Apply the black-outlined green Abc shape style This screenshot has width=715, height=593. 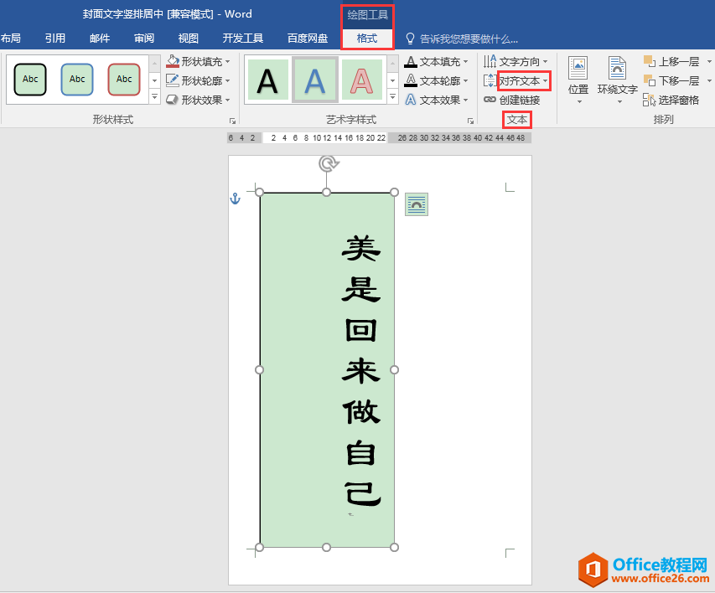30,80
